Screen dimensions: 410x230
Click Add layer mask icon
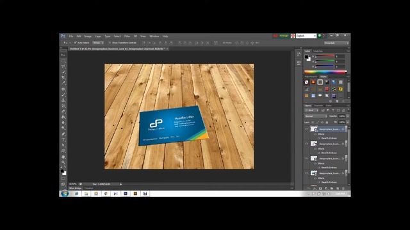click(320, 188)
